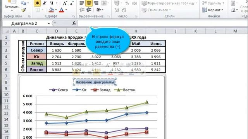The image size is (248, 139).
Task: Select the Объем продаж vertical cell
Action: pos(23,56)
